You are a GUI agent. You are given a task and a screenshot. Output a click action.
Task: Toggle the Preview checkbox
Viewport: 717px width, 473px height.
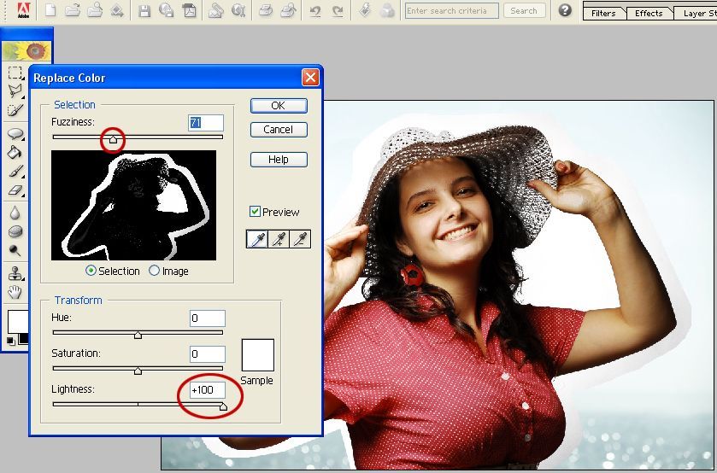[255, 211]
